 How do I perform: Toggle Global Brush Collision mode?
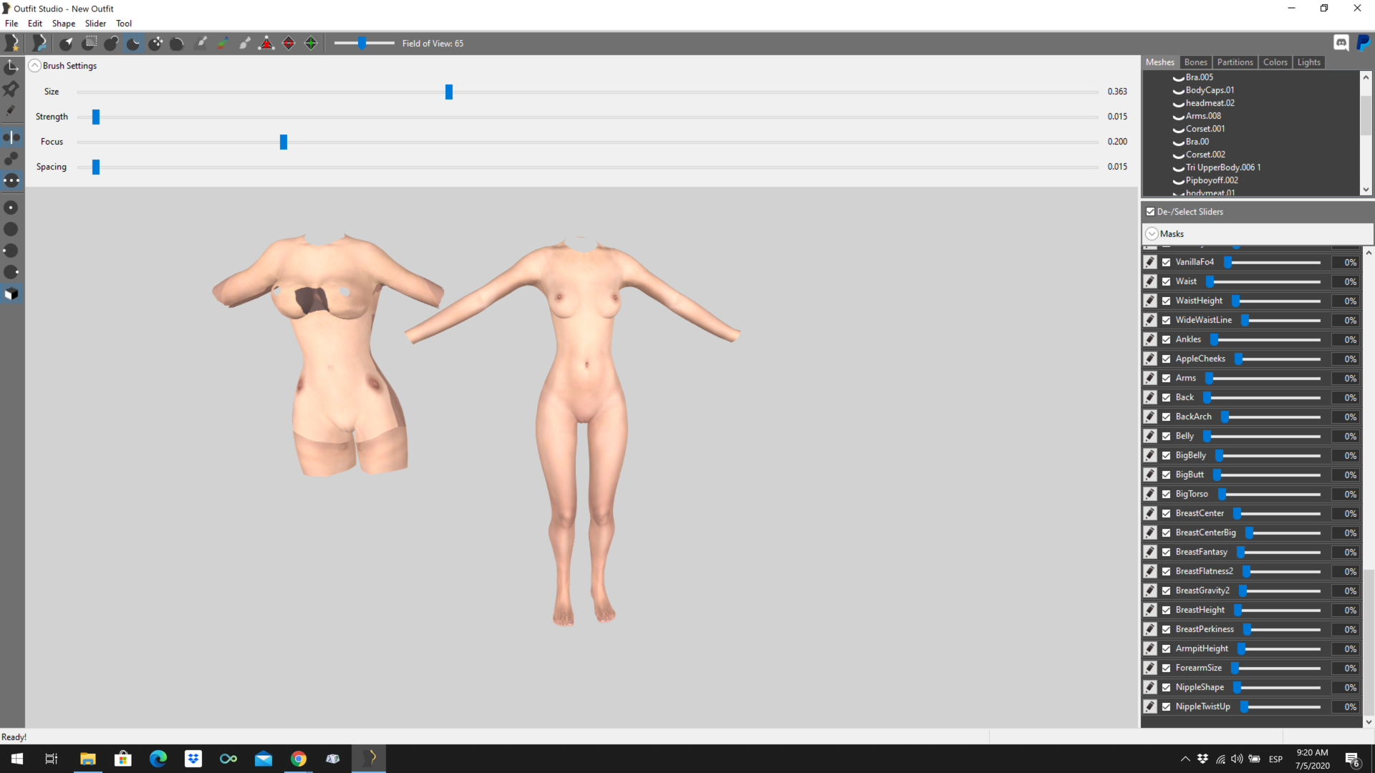pos(11,180)
